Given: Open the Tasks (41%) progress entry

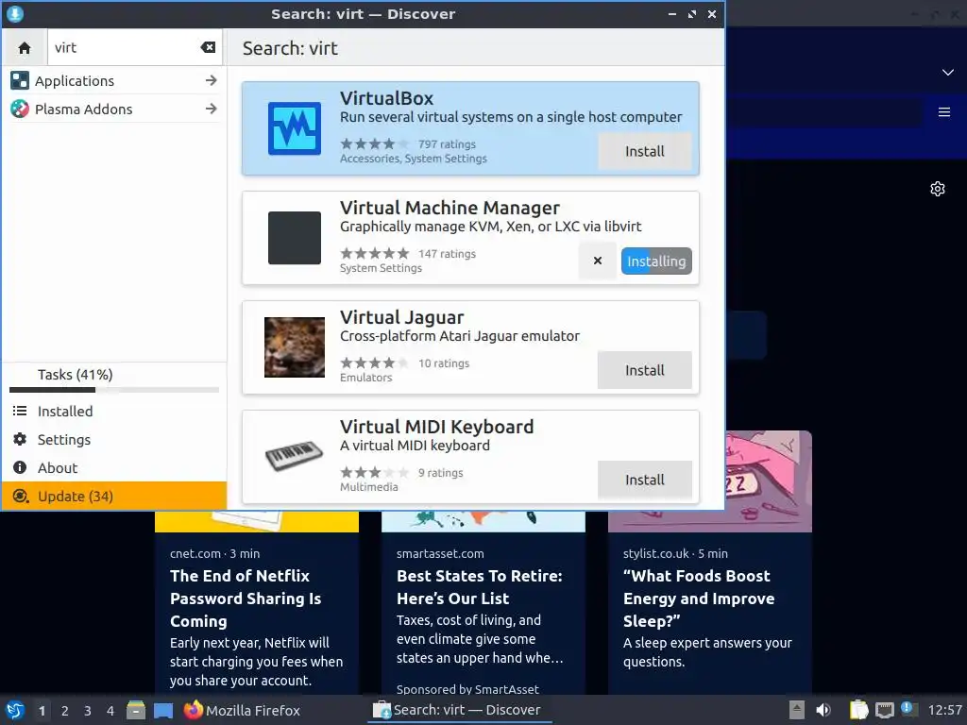Looking at the screenshot, I should pyautogui.click(x=114, y=379).
